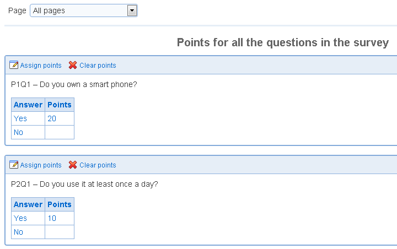Select Clear points for once a day question
The height and width of the screenshot is (249, 397).
coord(98,165)
